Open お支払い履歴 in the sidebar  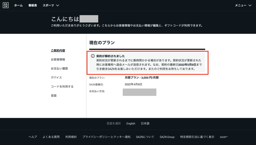(x=59, y=69)
